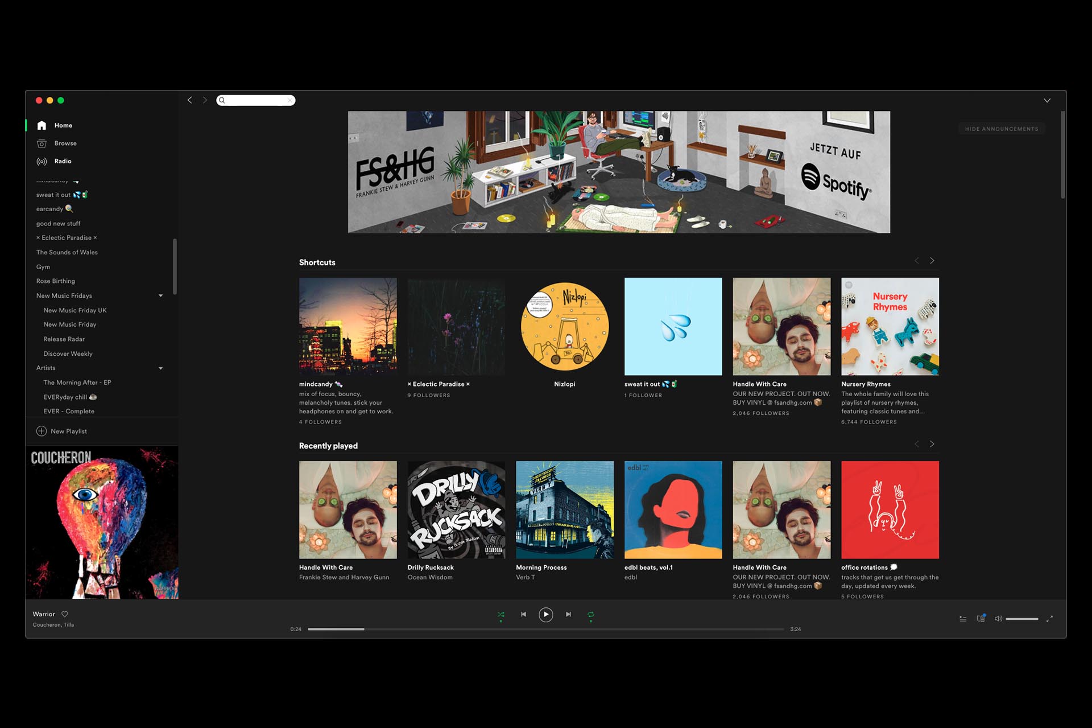The image size is (1092, 728).
Task: Open the Morning Process album cover
Action: [x=565, y=509]
